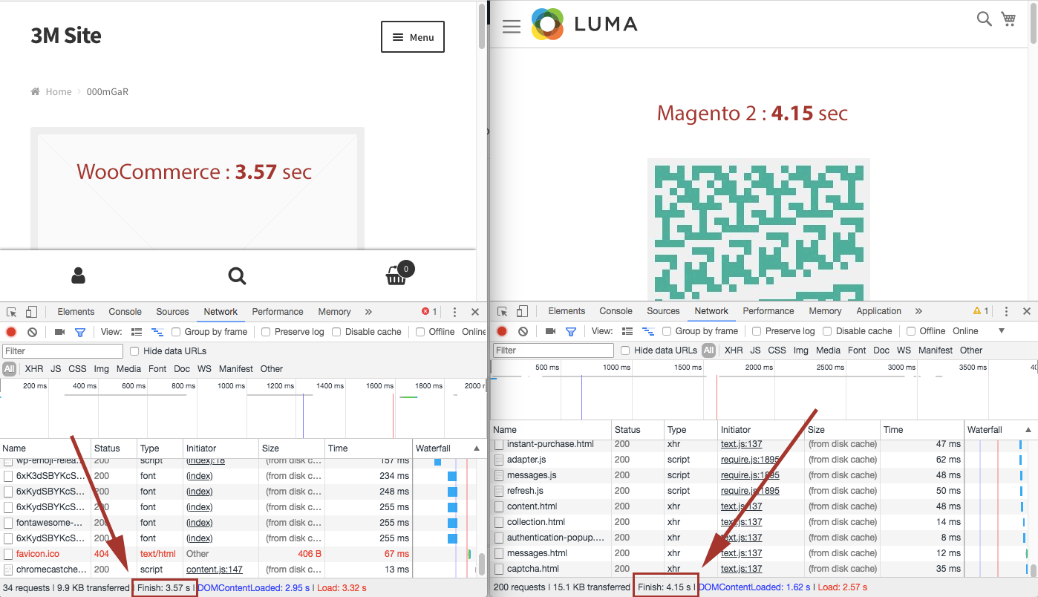Open the Online throttling dropdown in right DevTools
Screen dimensions: 1038x597
[1001, 331]
